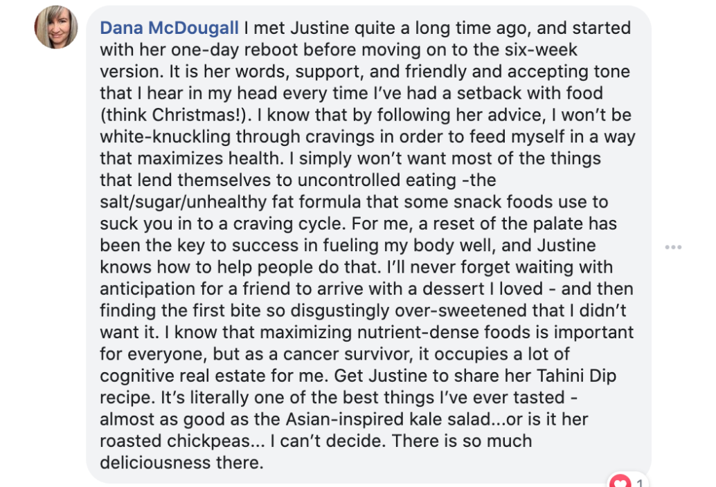Click the reaction count number 1
Screen dimensions: 716x487
tap(639, 483)
